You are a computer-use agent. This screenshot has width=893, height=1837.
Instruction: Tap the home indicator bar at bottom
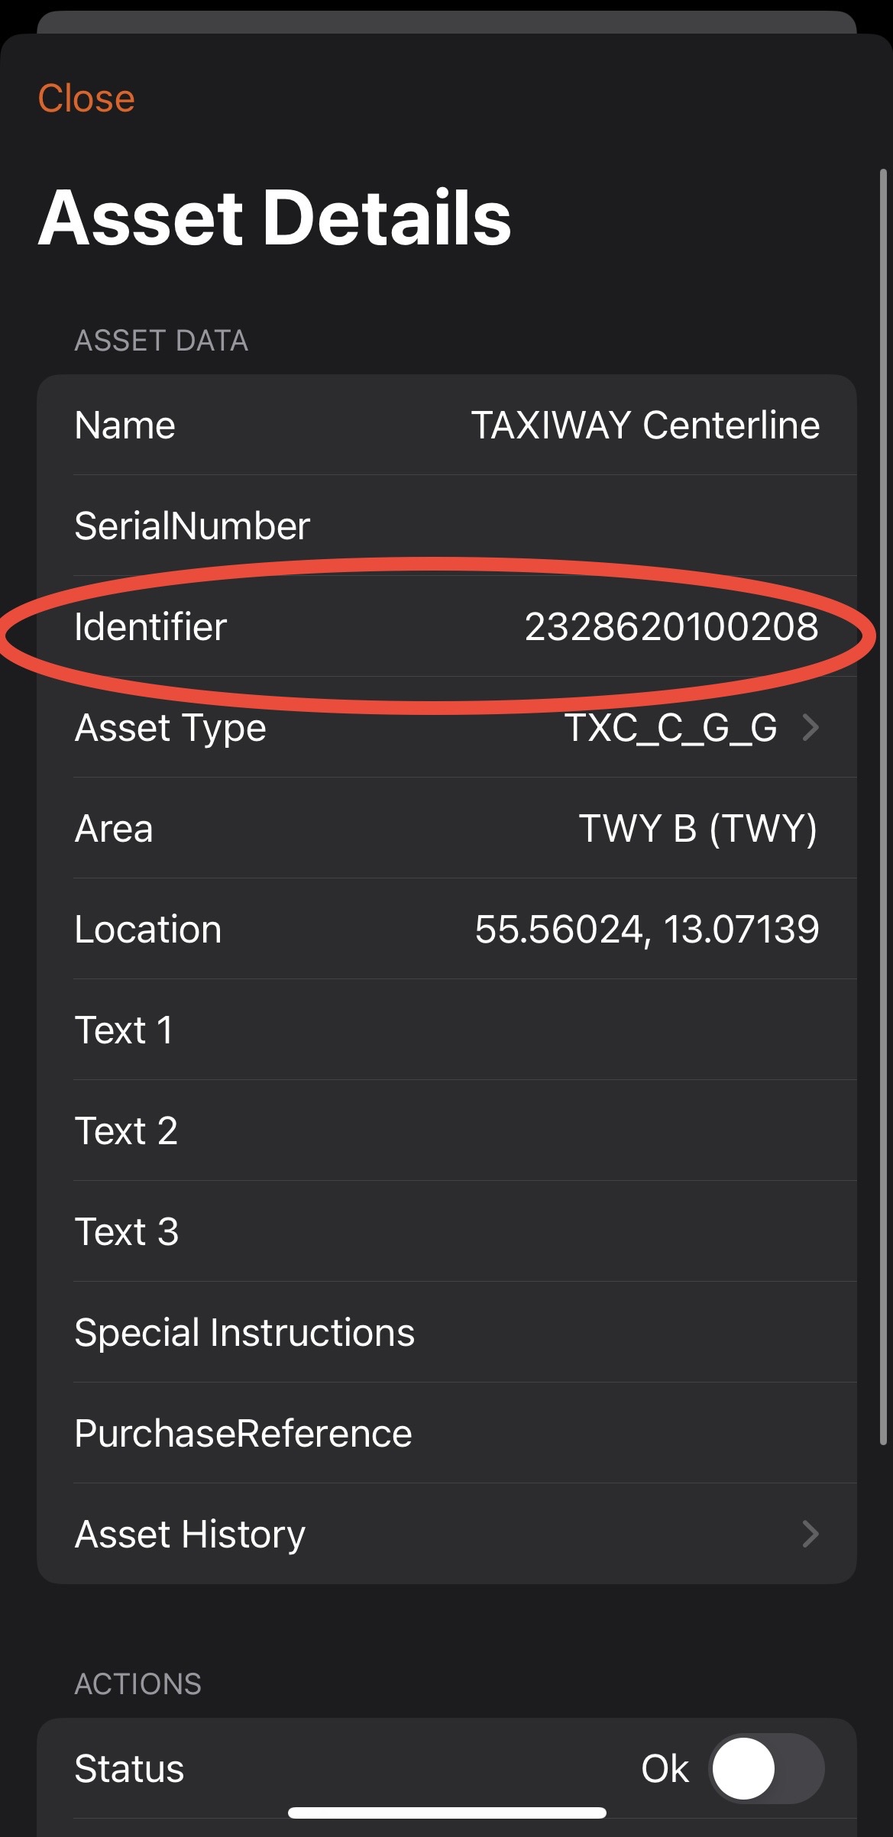[447, 1812]
